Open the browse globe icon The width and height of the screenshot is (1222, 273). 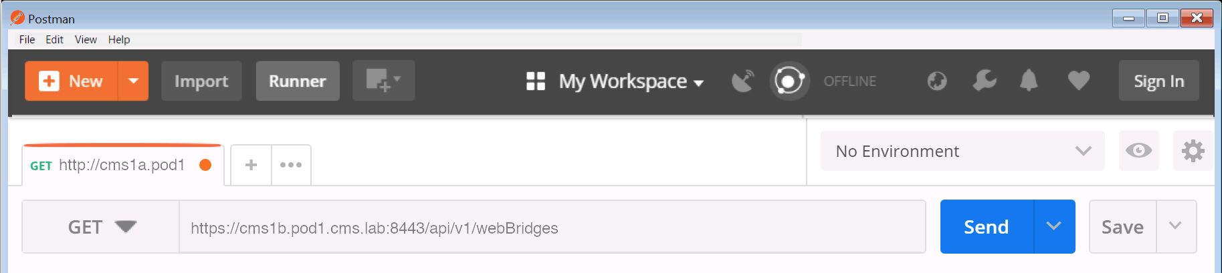[x=937, y=81]
